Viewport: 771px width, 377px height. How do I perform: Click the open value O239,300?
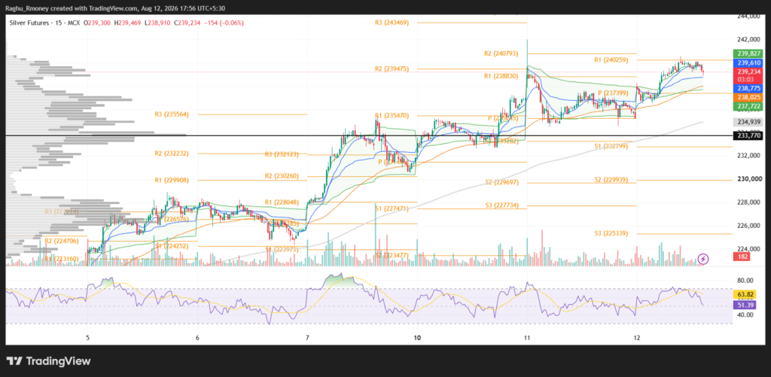(98, 23)
